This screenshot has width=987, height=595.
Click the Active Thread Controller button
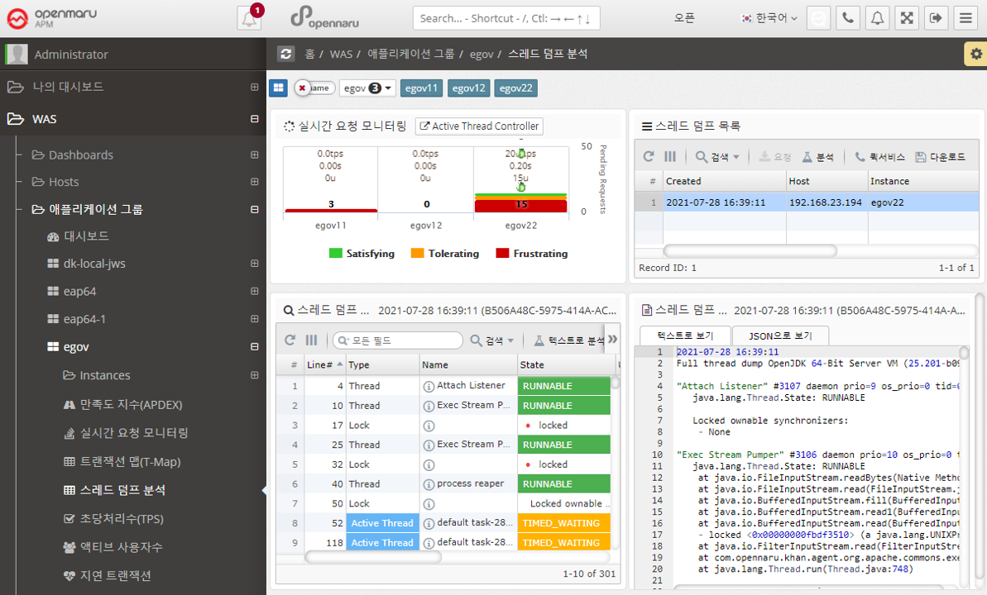(x=479, y=126)
